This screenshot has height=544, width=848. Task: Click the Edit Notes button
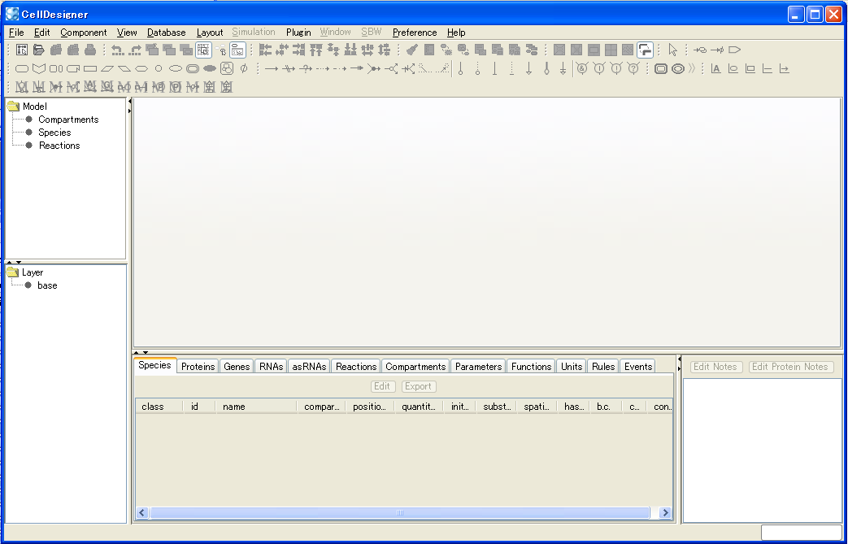[x=715, y=367]
